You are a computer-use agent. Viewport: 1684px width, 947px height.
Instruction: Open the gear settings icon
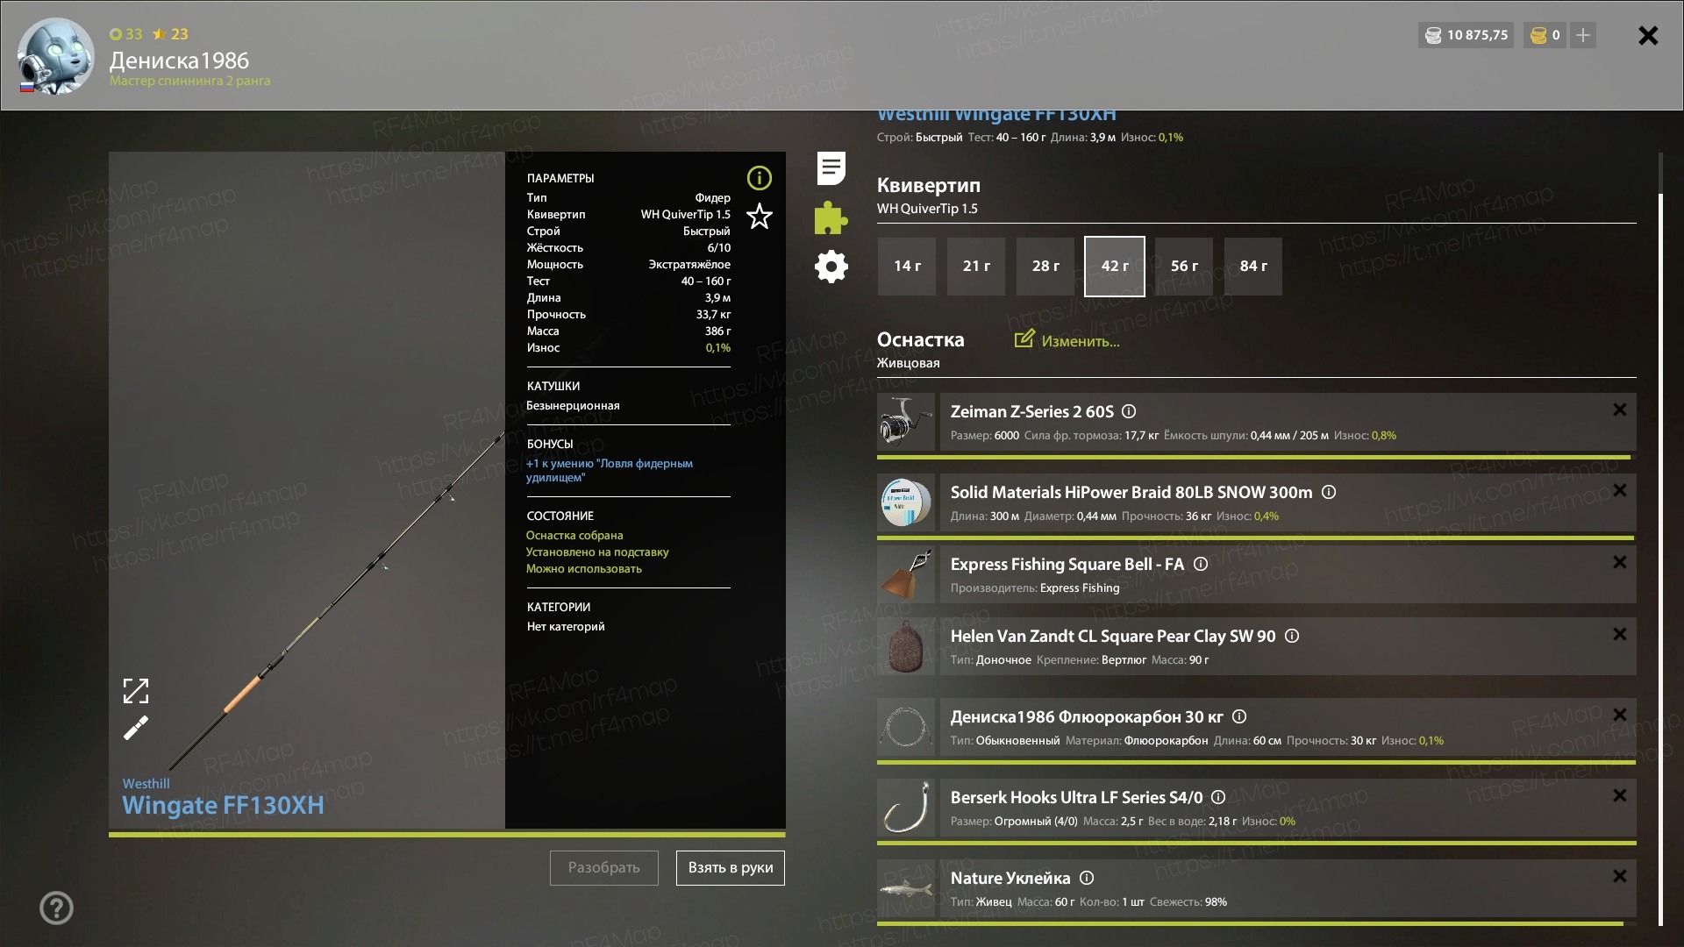coord(831,267)
